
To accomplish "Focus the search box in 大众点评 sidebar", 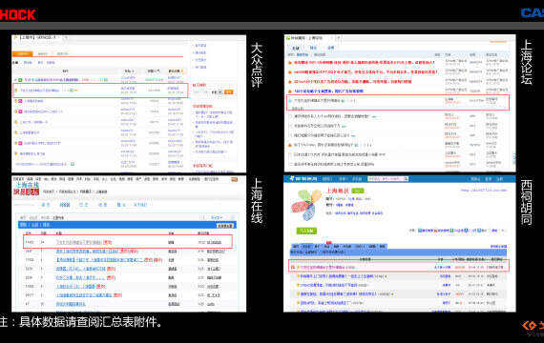I will tap(201, 92).
